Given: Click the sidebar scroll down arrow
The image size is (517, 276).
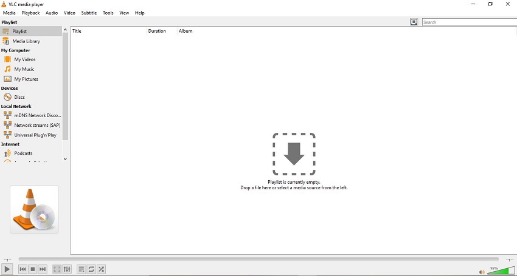Looking at the screenshot, I should pos(65,159).
